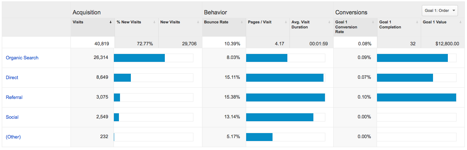
Task: Click the Organic Search visits bar
Action: (139, 58)
